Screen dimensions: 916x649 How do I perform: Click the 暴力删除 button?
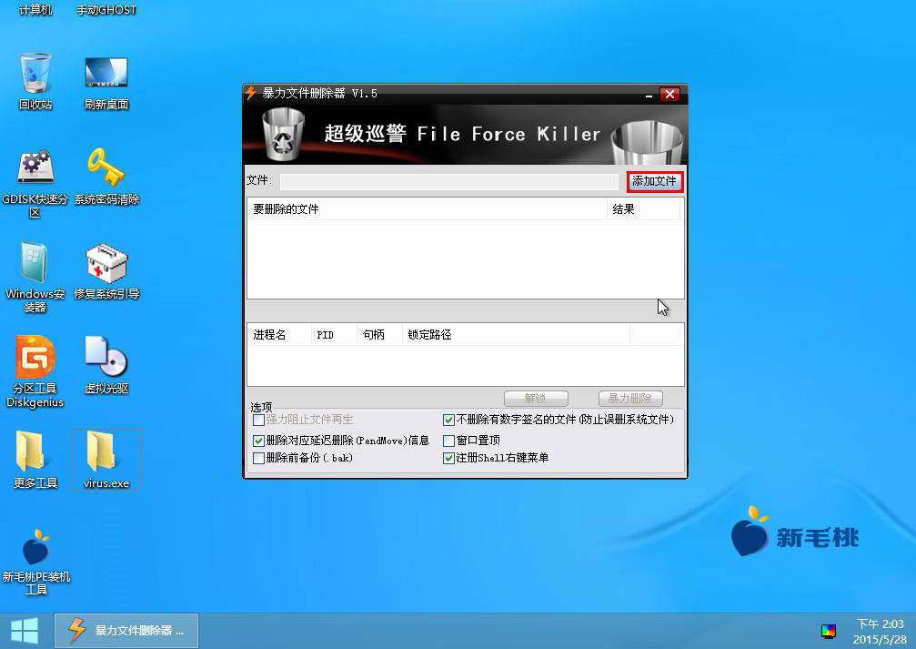click(x=630, y=399)
